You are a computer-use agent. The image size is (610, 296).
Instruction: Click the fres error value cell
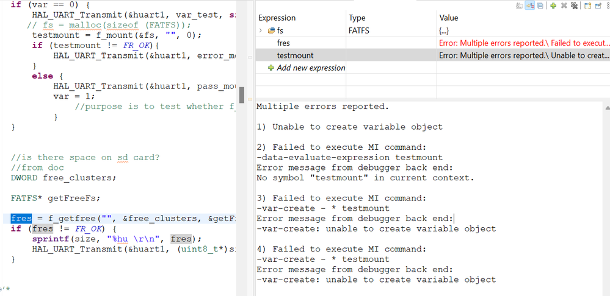pos(523,43)
